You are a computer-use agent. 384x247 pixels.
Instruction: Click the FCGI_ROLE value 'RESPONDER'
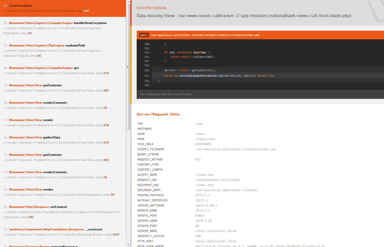tap(203, 144)
